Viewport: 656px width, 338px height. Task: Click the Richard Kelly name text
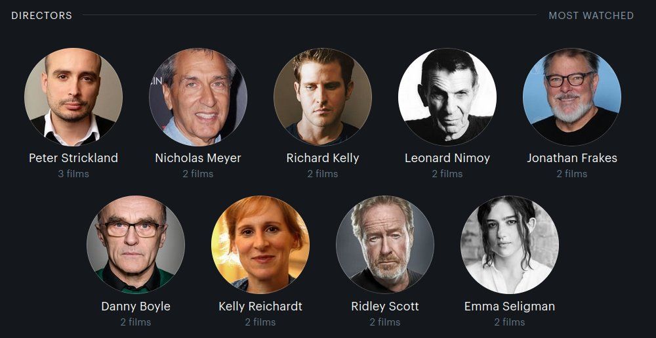click(x=323, y=158)
